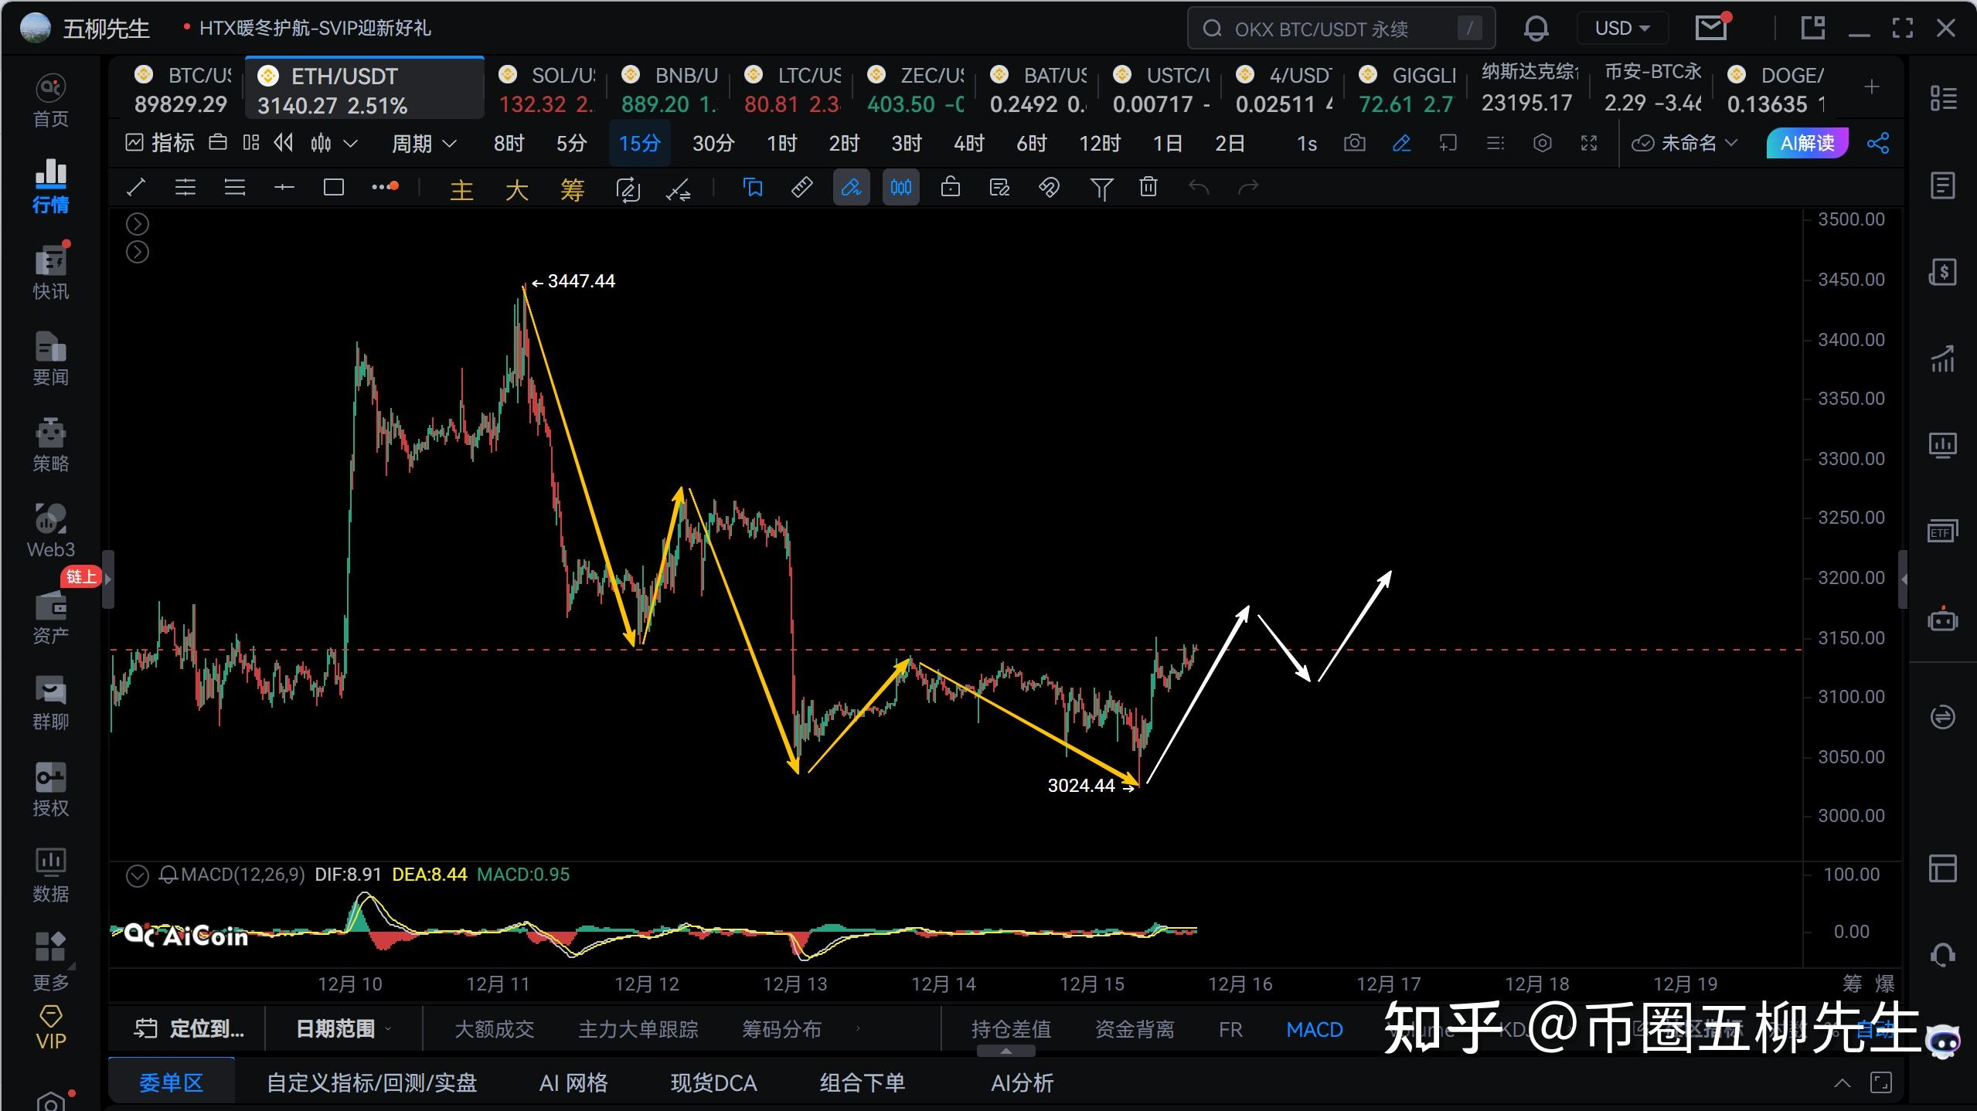
Task: Click the AI解读 button
Action: 1806,143
